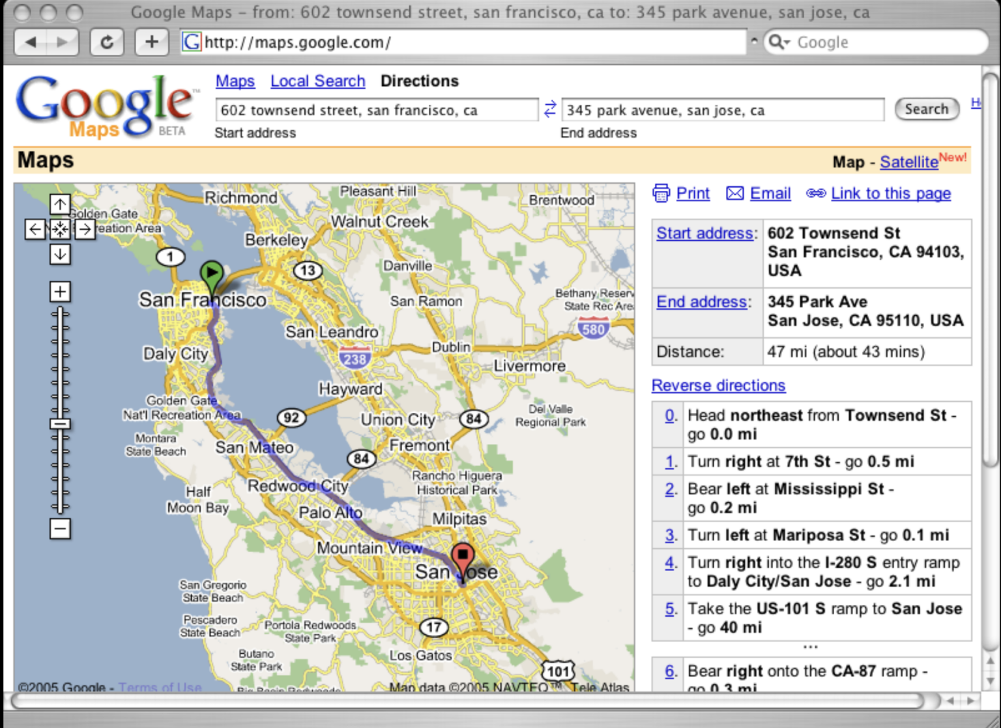Click the Search button
This screenshot has width=1001, height=728.
coord(927,109)
